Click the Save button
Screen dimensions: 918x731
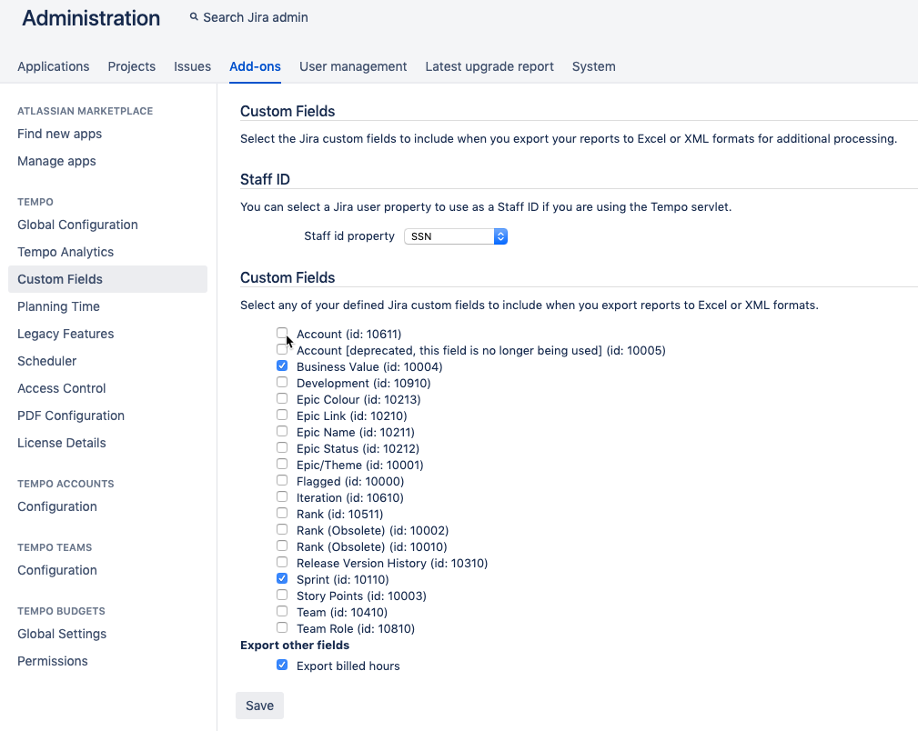coord(259,705)
